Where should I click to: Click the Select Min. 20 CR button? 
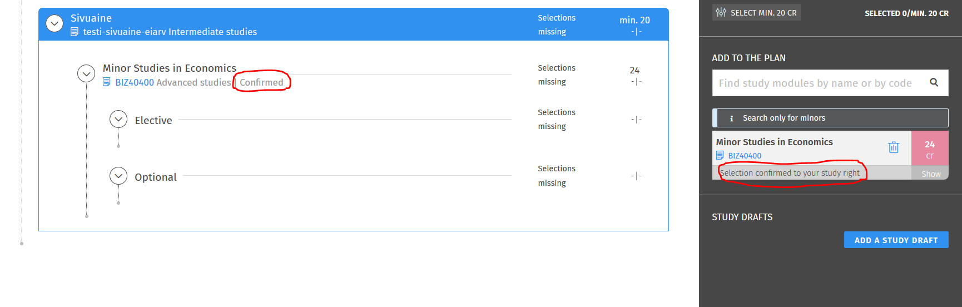[757, 12]
